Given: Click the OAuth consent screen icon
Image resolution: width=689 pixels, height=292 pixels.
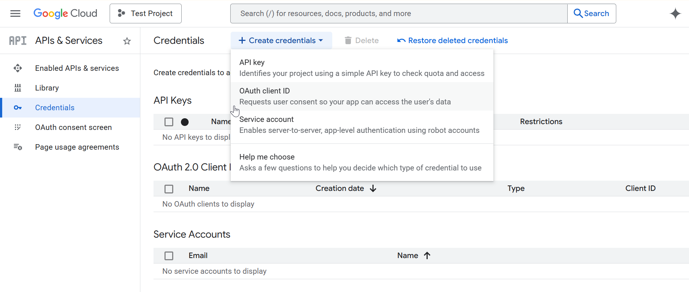Looking at the screenshot, I should tap(18, 127).
